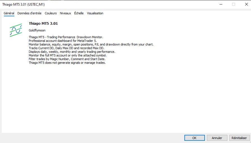Click the bold Thiago MT5 3.01 heading
This screenshot has height=143, width=251.
[43, 24]
